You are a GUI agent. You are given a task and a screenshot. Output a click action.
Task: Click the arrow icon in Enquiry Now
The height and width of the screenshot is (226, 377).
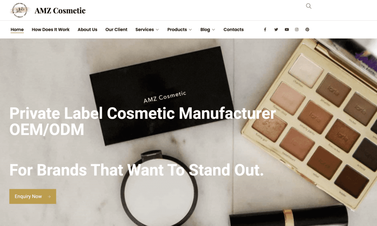pos(49,197)
